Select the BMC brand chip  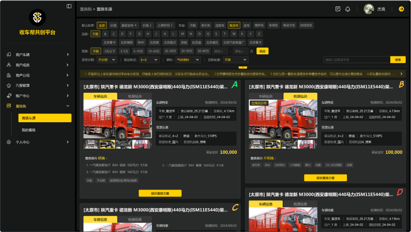(x=141, y=42)
